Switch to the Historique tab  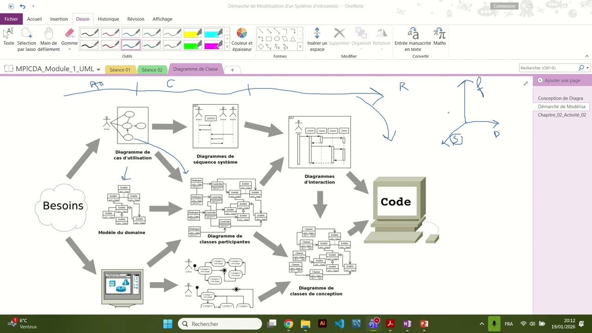[108, 19]
